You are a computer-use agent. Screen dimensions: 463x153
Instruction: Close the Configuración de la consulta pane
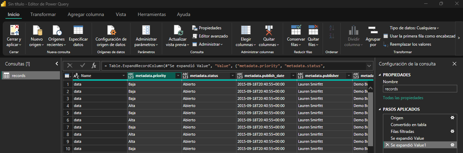(454, 64)
